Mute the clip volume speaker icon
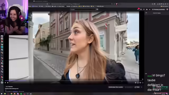Image resolution: width=169 pixels, height=95 pixels. click(x=8, y=83)
